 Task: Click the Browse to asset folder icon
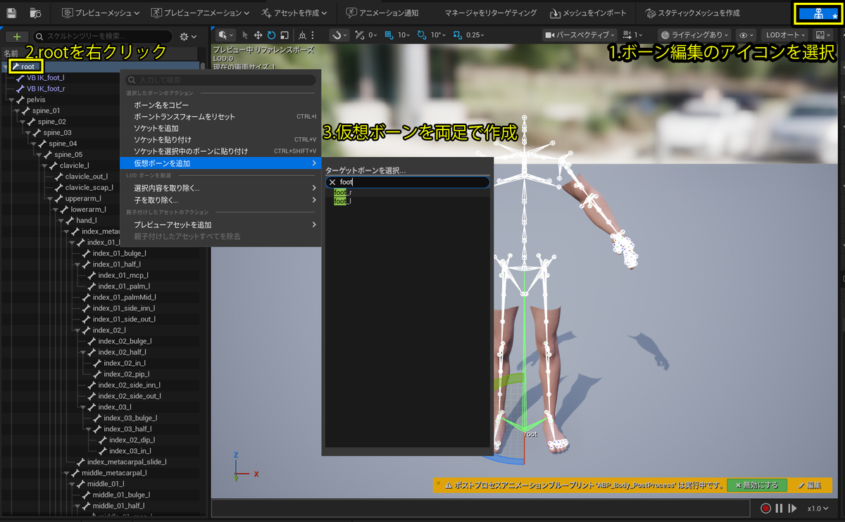pyautogui.click(x=35, y=13)
